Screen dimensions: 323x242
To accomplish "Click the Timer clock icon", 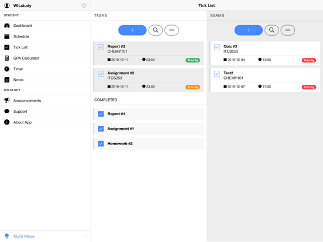I will point(7,69).
